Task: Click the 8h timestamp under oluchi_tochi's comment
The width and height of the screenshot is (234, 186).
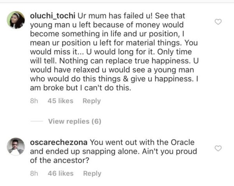Action: [x=34, y=101]
